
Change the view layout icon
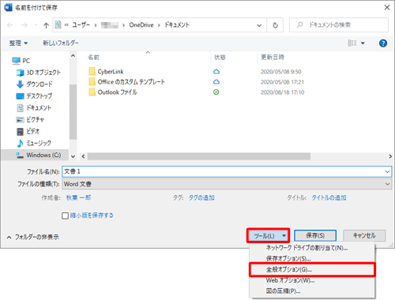(352, 43)
